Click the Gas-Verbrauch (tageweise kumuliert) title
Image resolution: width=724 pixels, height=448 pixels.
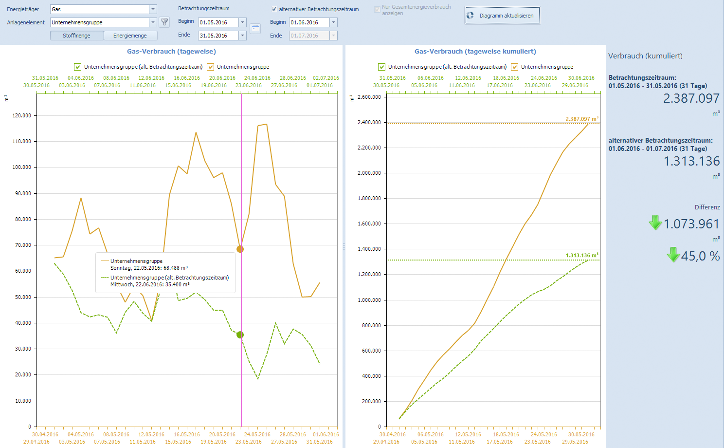pyautogui.click(x=475, y=51)
